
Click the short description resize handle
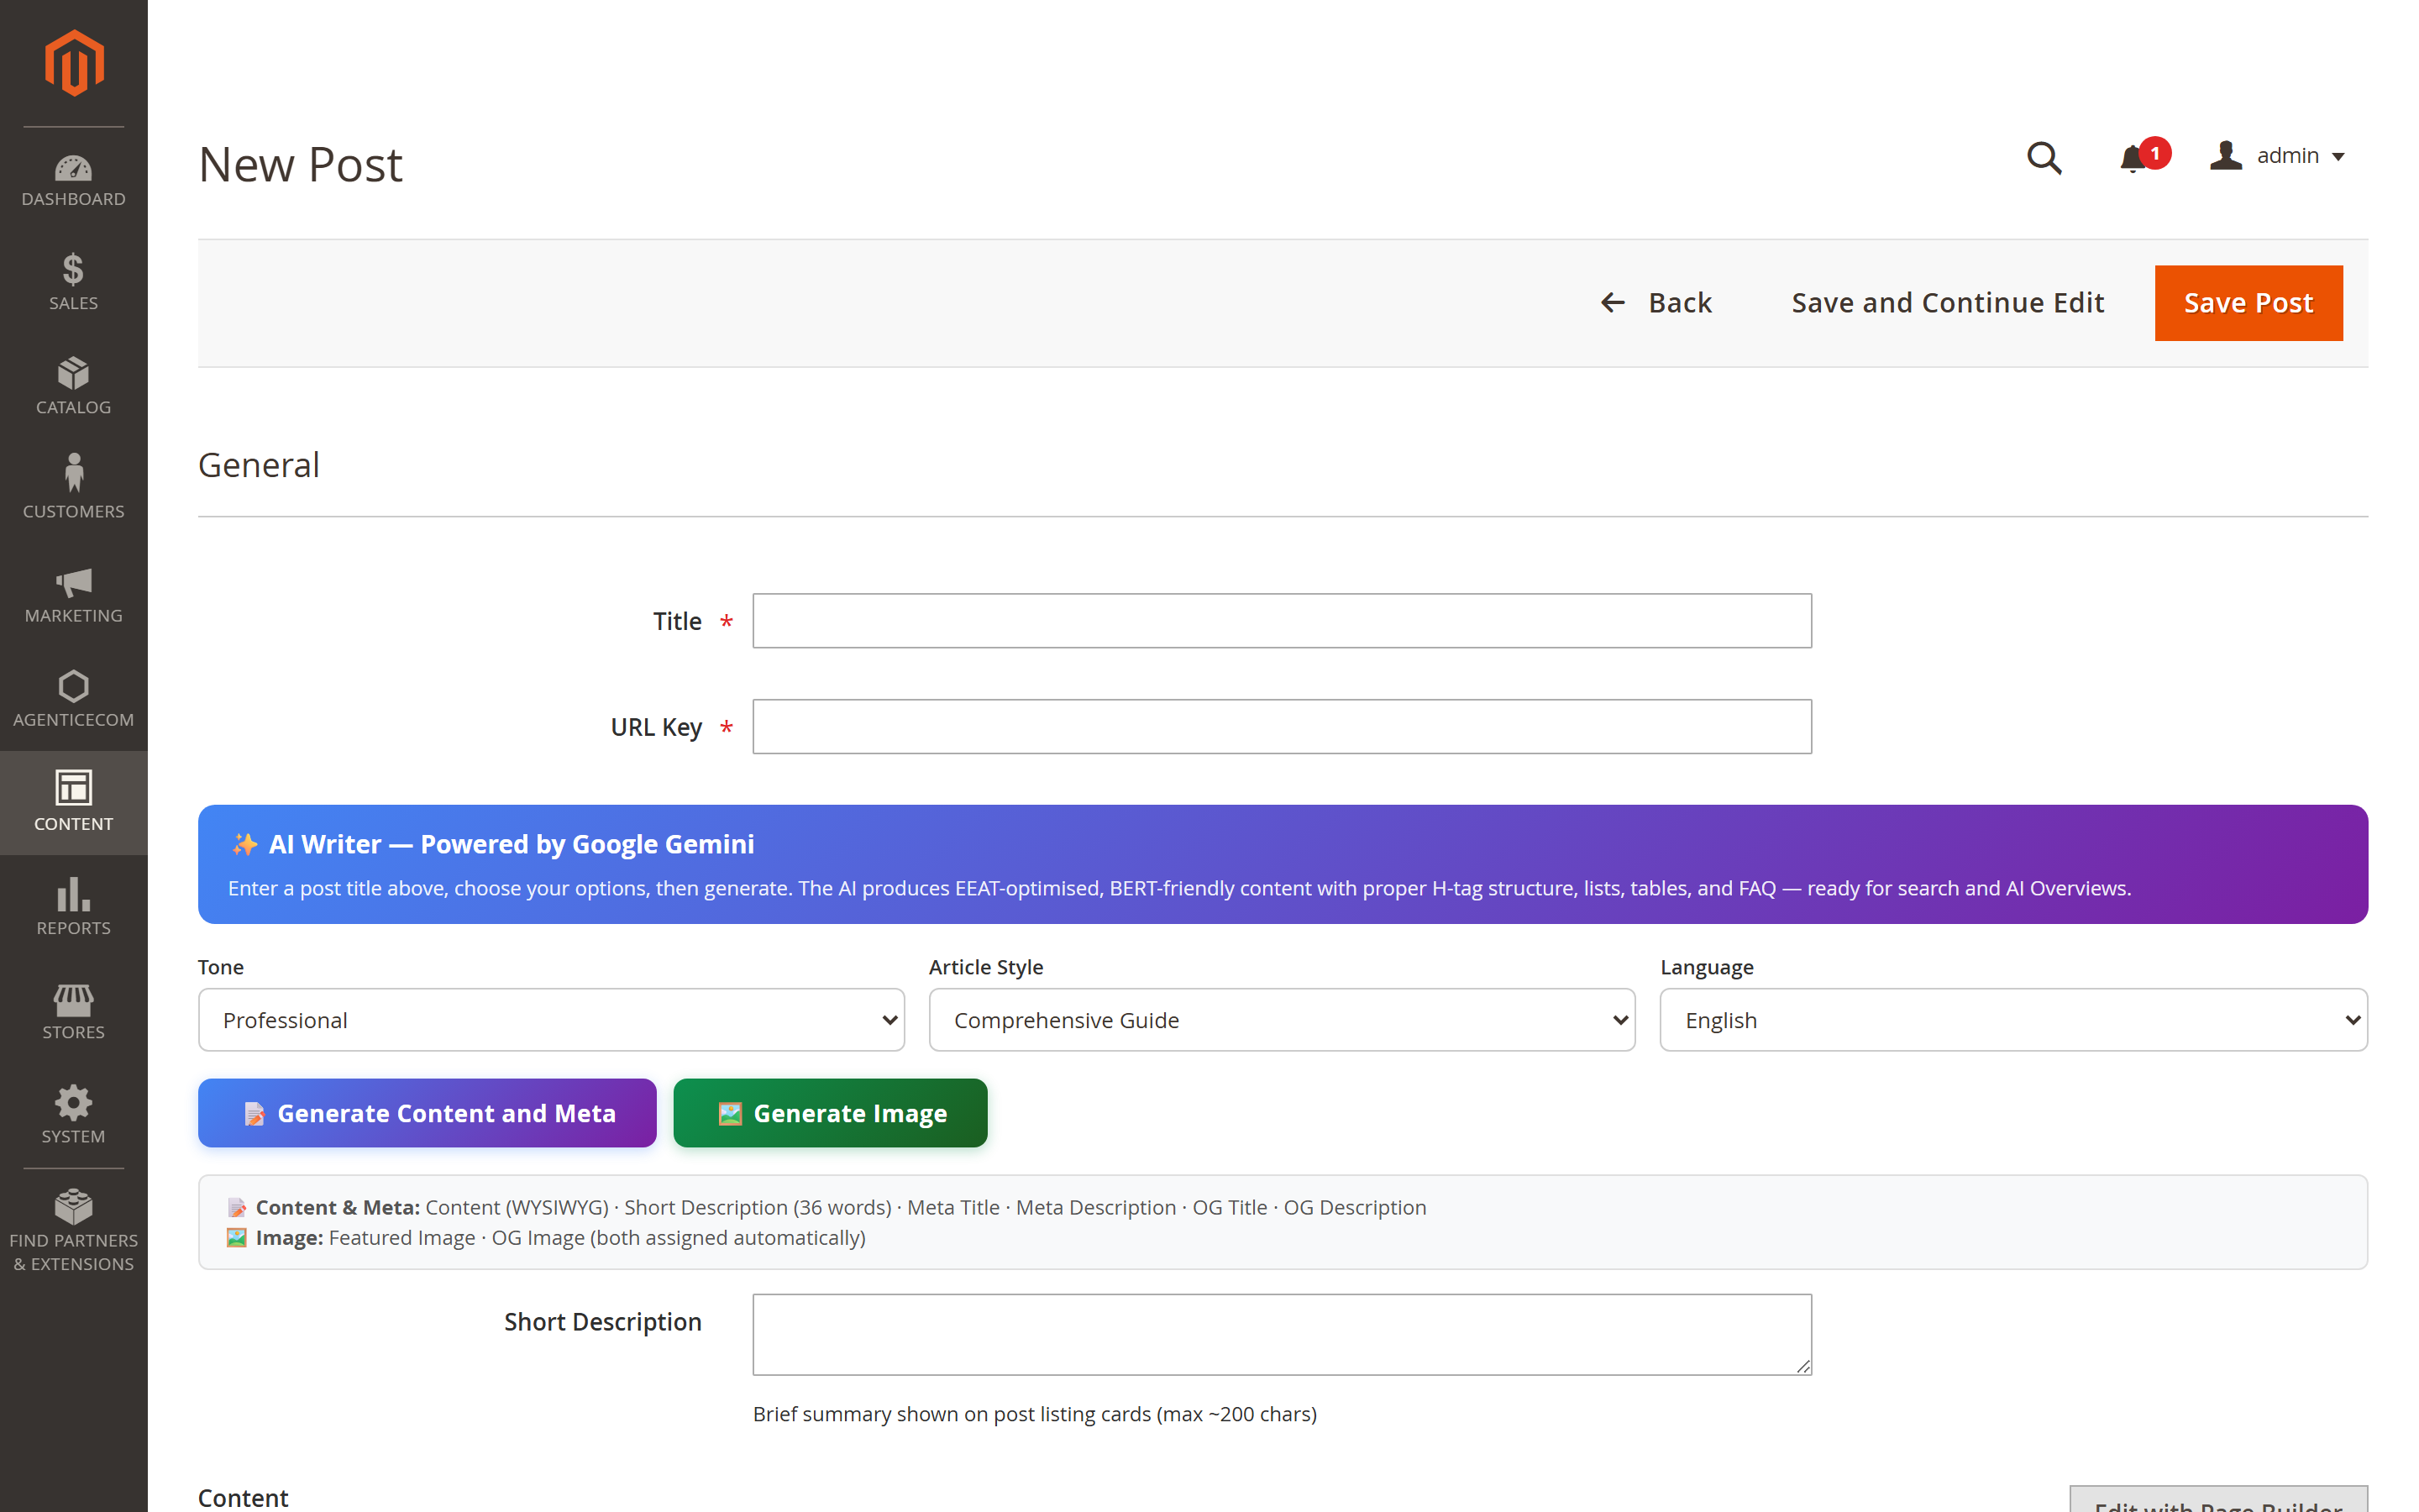click(x=1802, y=1366)
